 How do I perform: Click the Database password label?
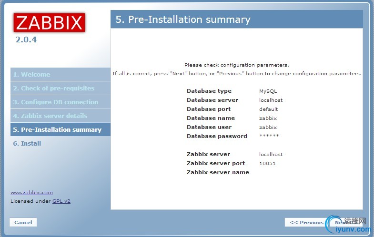click(217, 136)
